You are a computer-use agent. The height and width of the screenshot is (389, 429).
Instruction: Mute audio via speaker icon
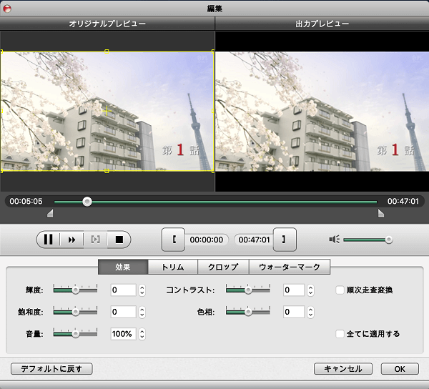pos(335,240)
